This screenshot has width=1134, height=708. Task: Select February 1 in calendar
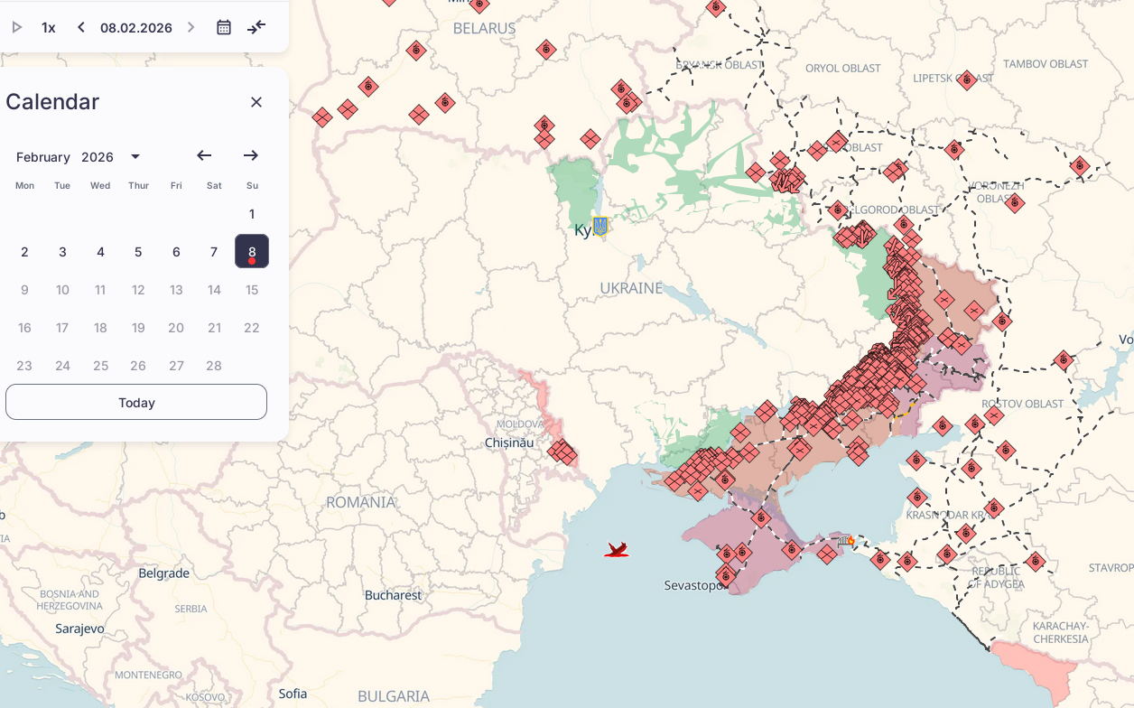pos(252,214)
